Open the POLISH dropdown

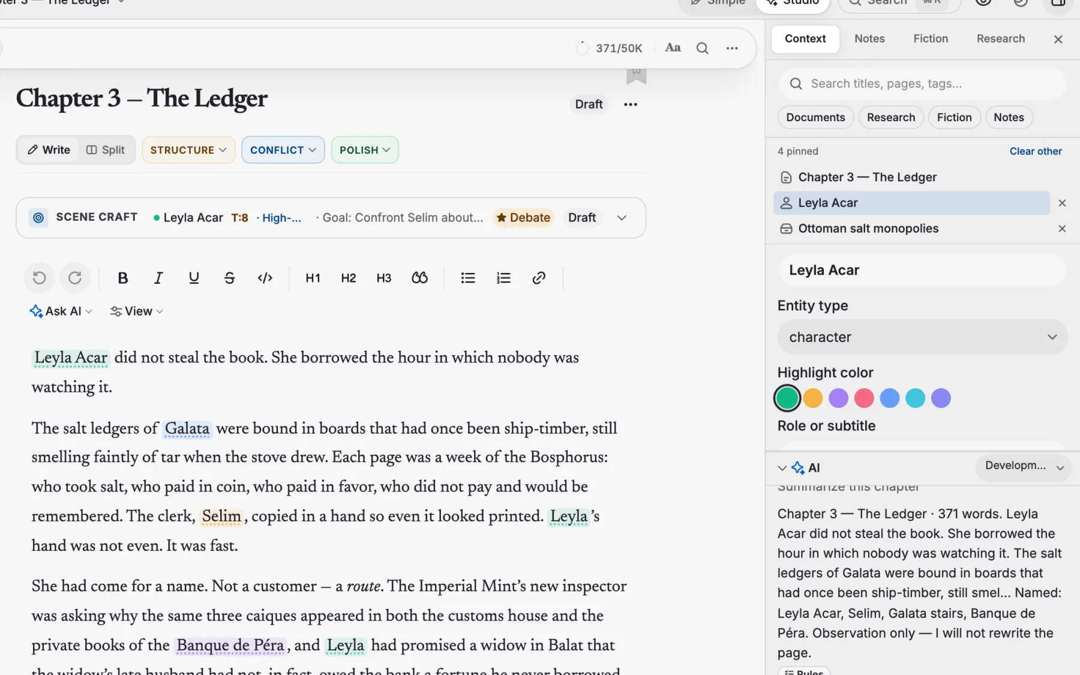365,150
